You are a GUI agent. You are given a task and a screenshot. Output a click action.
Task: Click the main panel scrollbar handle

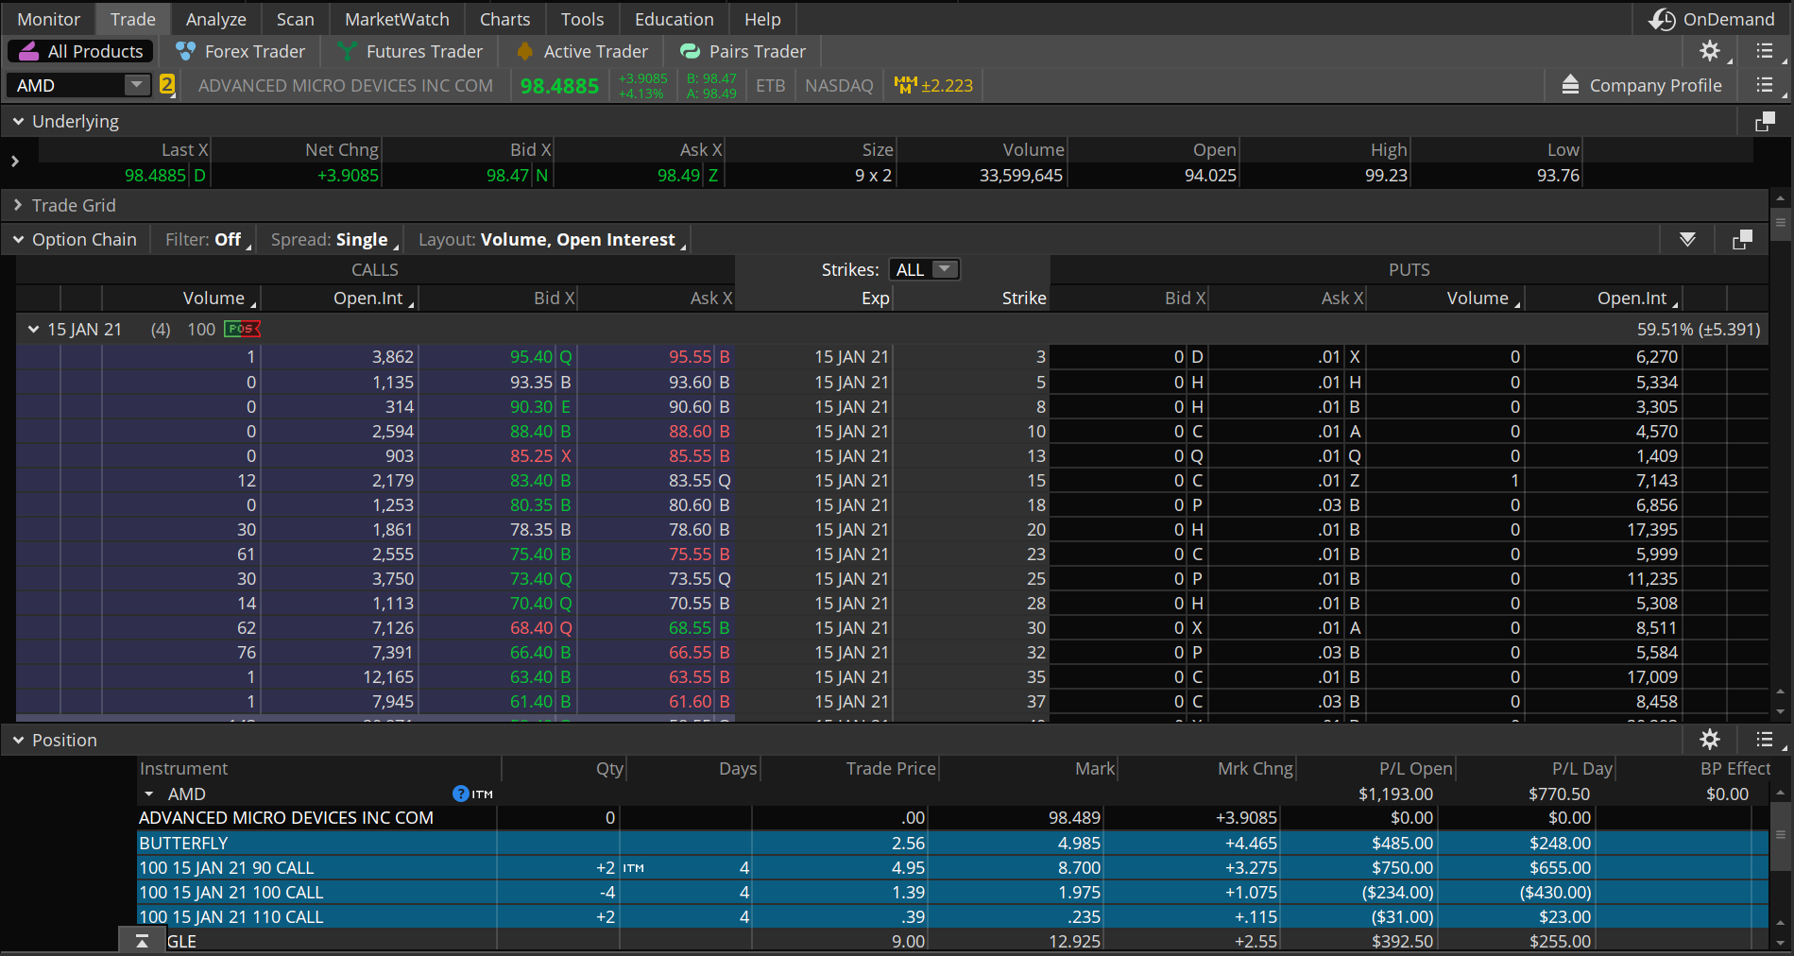pyautogui.click(x=1780, y=223)
